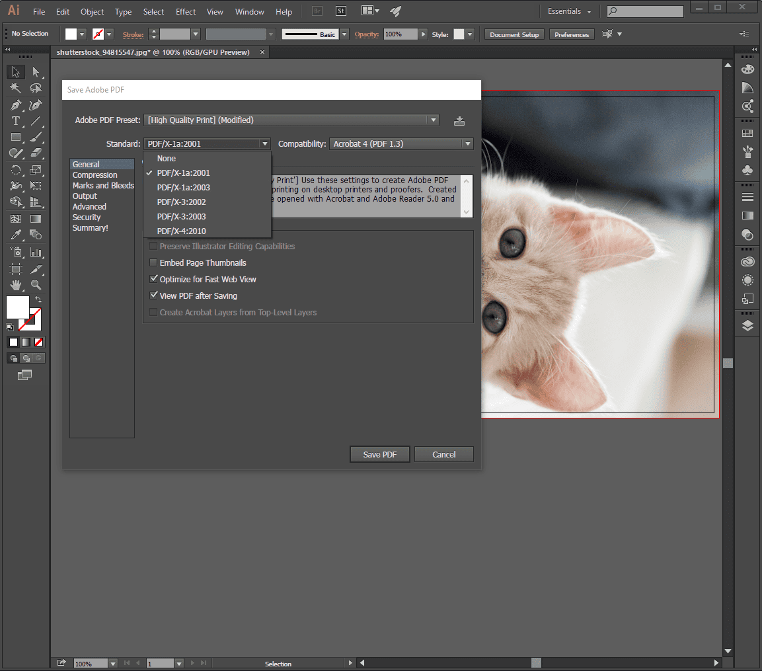The height and width of the screenshot is (671, 762).
Task: Collapse the Standard dropdown arrow
Action: point(265,144)
